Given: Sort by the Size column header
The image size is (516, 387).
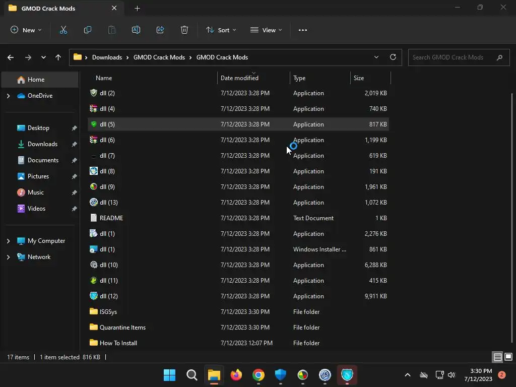Looking at the screenshot, I should pos(359,78).
